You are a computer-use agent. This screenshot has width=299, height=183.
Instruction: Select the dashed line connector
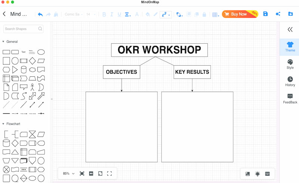(x=6, y=105)
